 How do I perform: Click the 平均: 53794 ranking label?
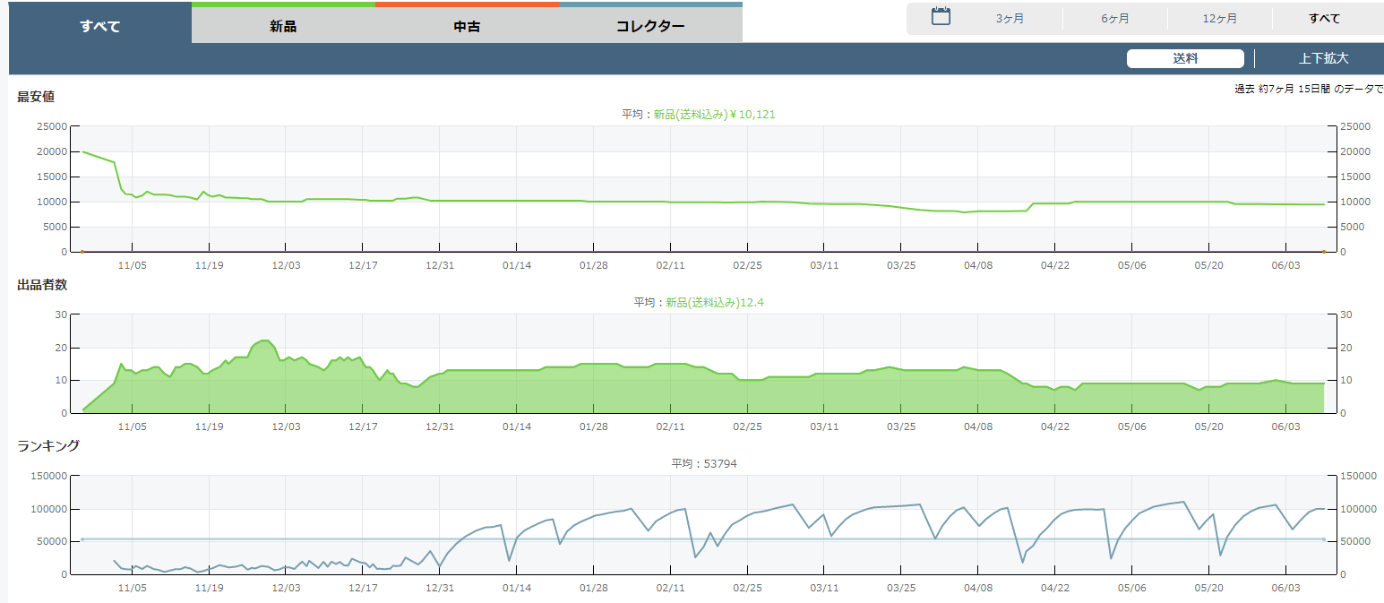tap(704, 463)
